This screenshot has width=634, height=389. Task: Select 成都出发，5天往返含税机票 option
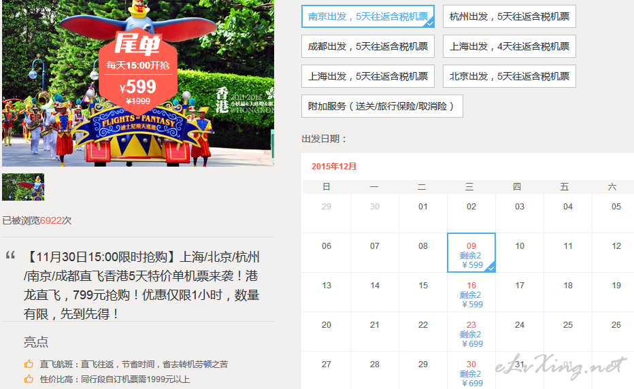pyautogui.click(x=368, y=46)
